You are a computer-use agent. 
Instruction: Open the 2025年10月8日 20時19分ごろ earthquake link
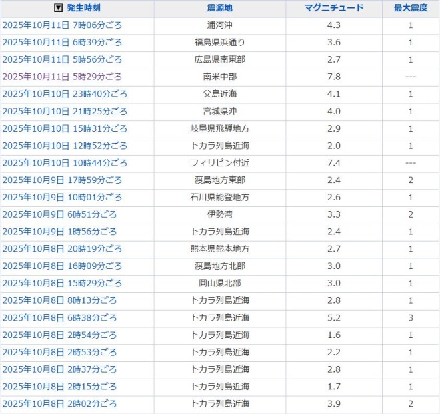63,249
